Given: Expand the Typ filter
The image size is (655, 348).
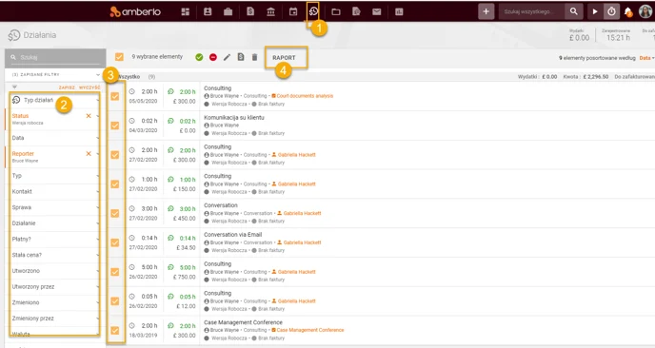Looking at the screenshot, I should pos(54,176).
